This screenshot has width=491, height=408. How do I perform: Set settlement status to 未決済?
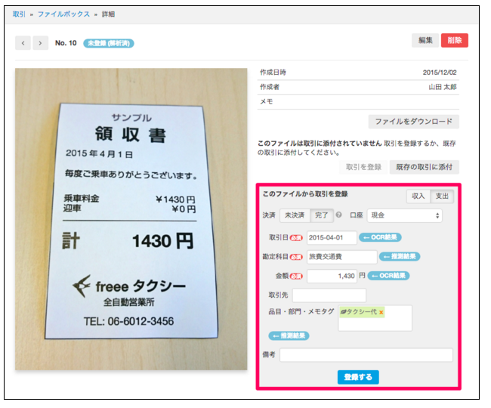coord(294,215)
